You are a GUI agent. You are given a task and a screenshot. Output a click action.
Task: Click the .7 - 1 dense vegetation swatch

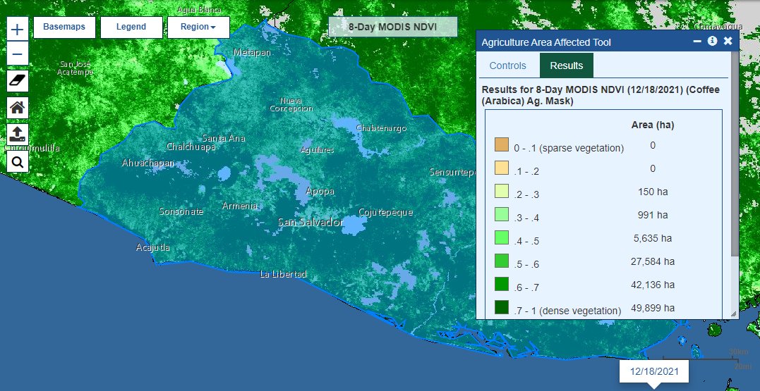point(502,308)
